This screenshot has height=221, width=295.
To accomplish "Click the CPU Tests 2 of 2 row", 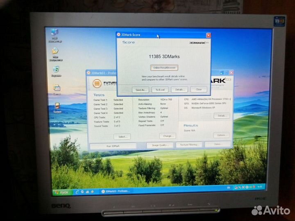I will (x=107, y=117).
